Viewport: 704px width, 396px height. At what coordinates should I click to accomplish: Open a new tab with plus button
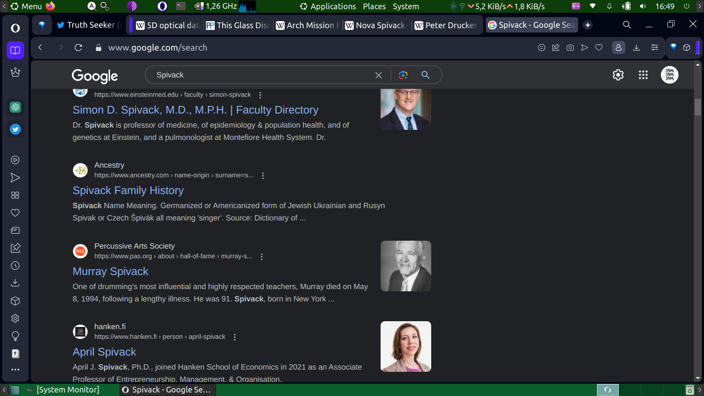pos(588,25)
